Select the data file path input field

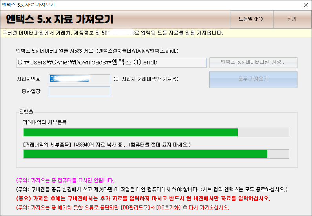111,62
